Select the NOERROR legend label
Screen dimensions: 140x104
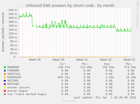tap(13, 67)
